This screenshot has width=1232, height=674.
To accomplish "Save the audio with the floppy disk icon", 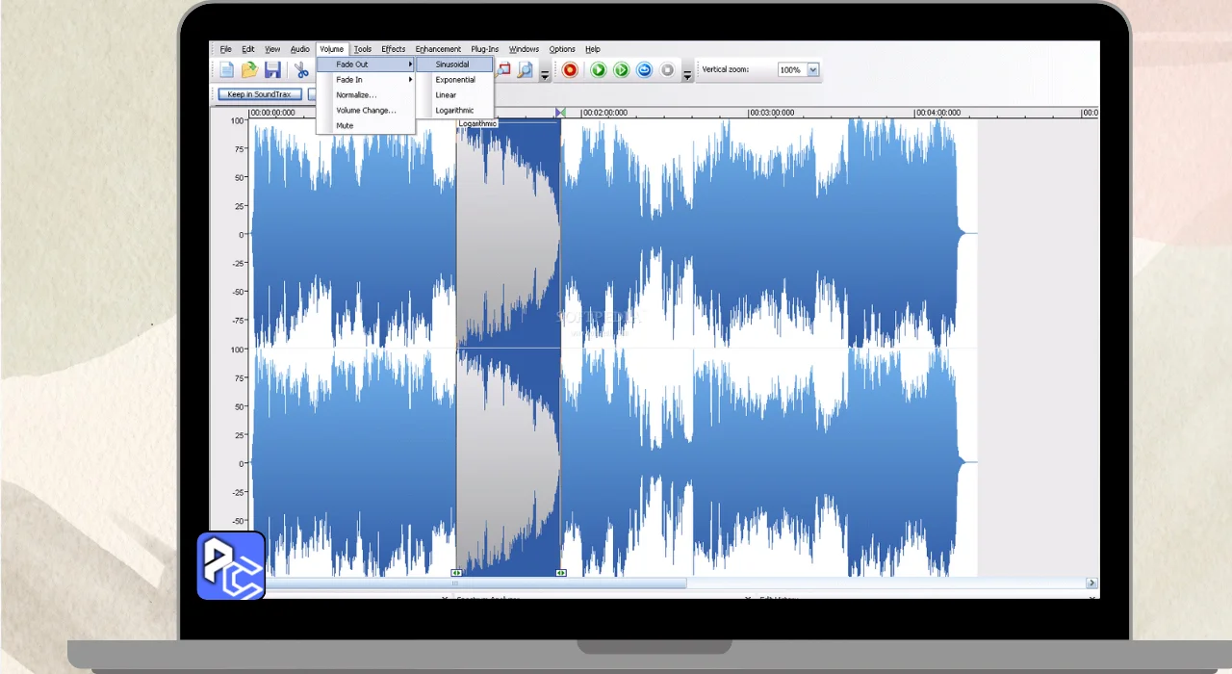I will tap(272, 70).
